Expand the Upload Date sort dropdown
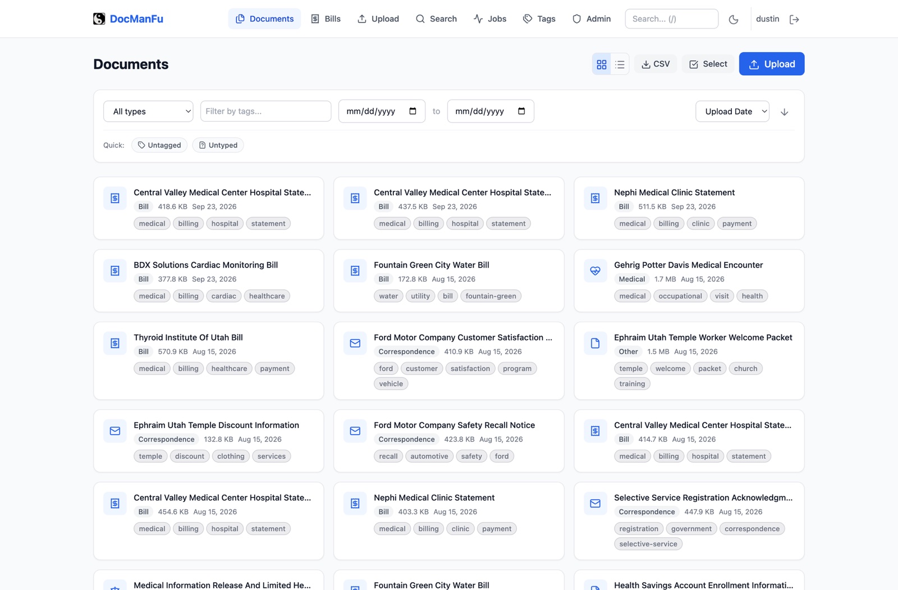 coord(732,112)
